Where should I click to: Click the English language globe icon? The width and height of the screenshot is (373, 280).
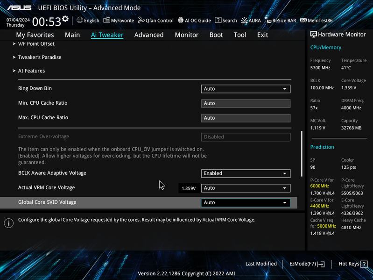coord(80,20)
